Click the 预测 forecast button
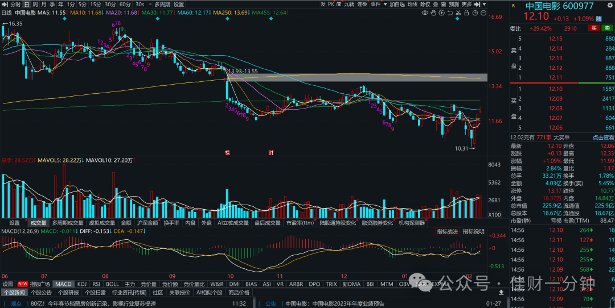 point(453,5)
